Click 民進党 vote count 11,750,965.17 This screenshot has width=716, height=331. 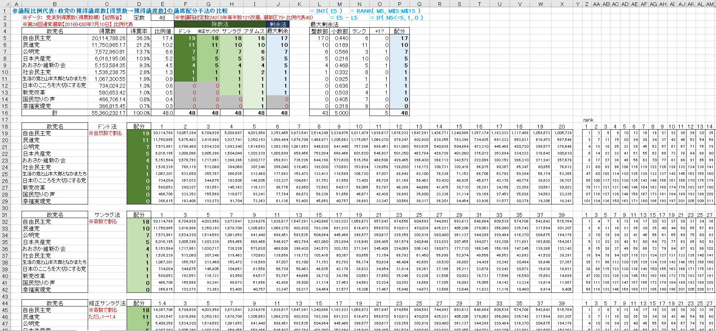tap(107, 45)
